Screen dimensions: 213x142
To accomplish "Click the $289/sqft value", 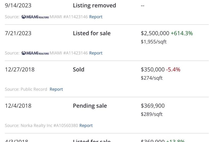I will coord(151,114).
